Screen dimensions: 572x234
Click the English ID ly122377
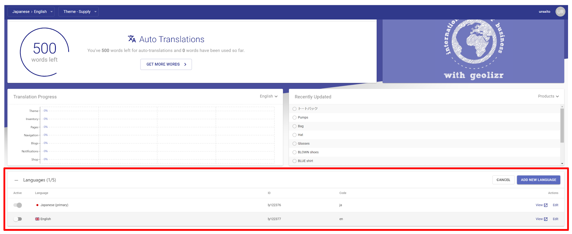[274, 219]
